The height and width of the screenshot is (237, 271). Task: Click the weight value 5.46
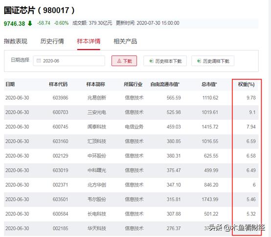pyautogui.click(x=251, y=199)
